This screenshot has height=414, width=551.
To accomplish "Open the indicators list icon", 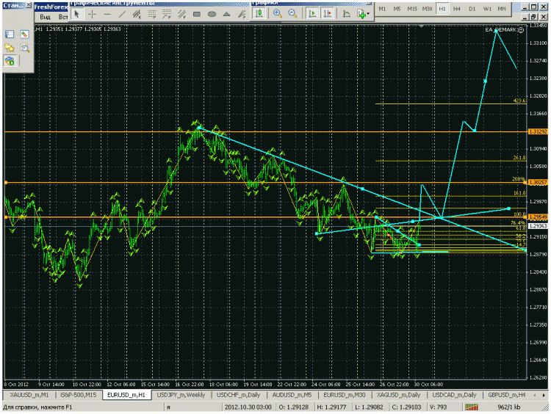I will (346, 13).
